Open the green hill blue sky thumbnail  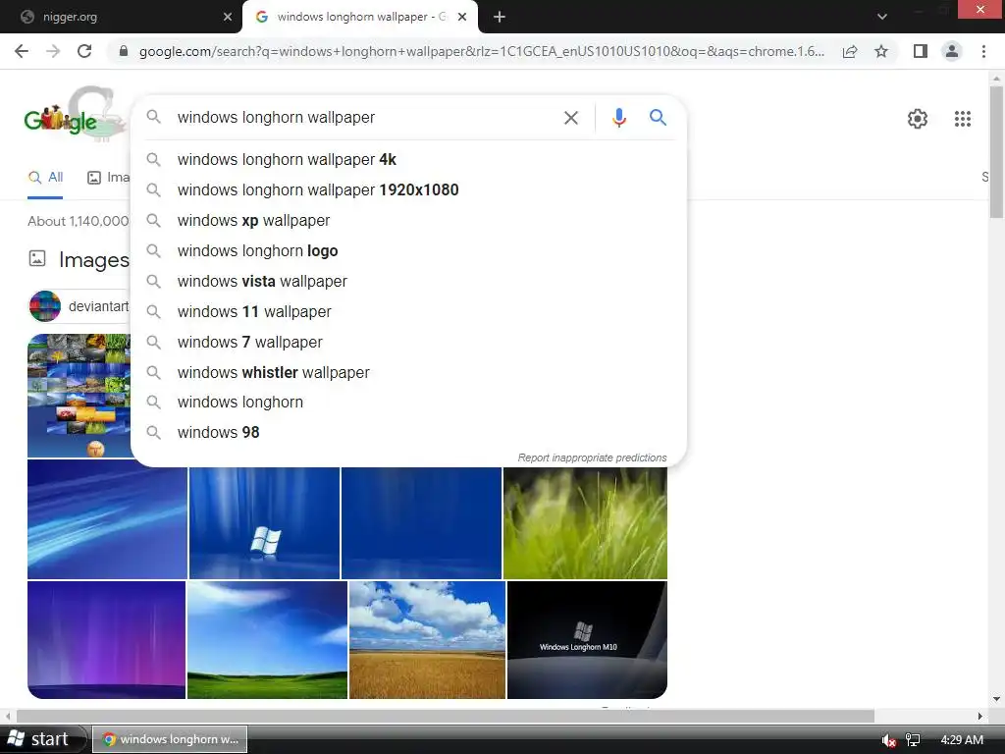click(x=267, y=640)
